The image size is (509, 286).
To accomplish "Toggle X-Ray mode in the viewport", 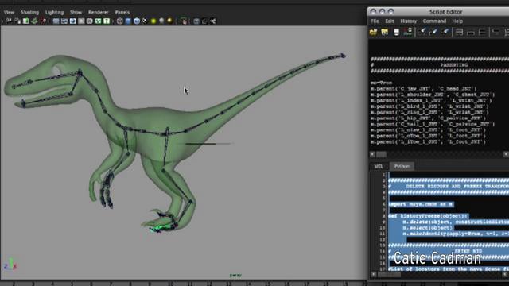I will pos(196,21).
